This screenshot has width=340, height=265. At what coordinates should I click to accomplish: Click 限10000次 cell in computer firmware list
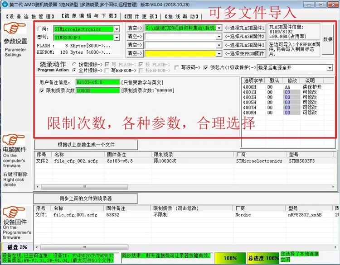point(165,161)
